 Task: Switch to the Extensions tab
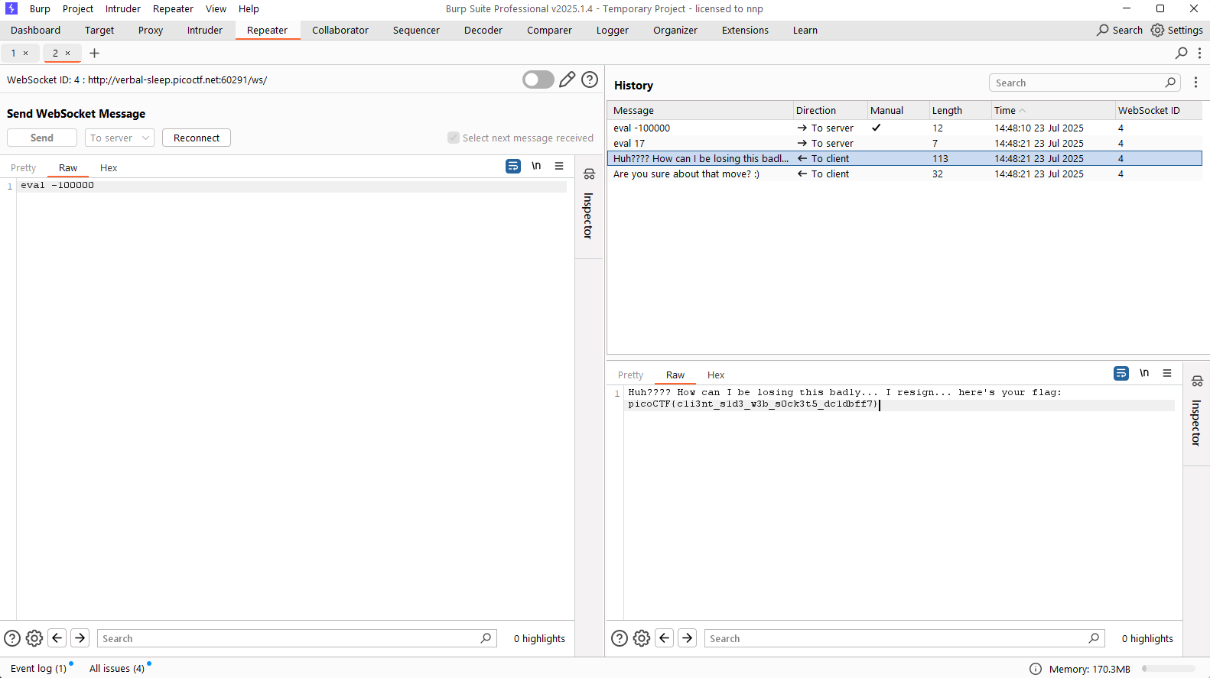pos(745,30)
